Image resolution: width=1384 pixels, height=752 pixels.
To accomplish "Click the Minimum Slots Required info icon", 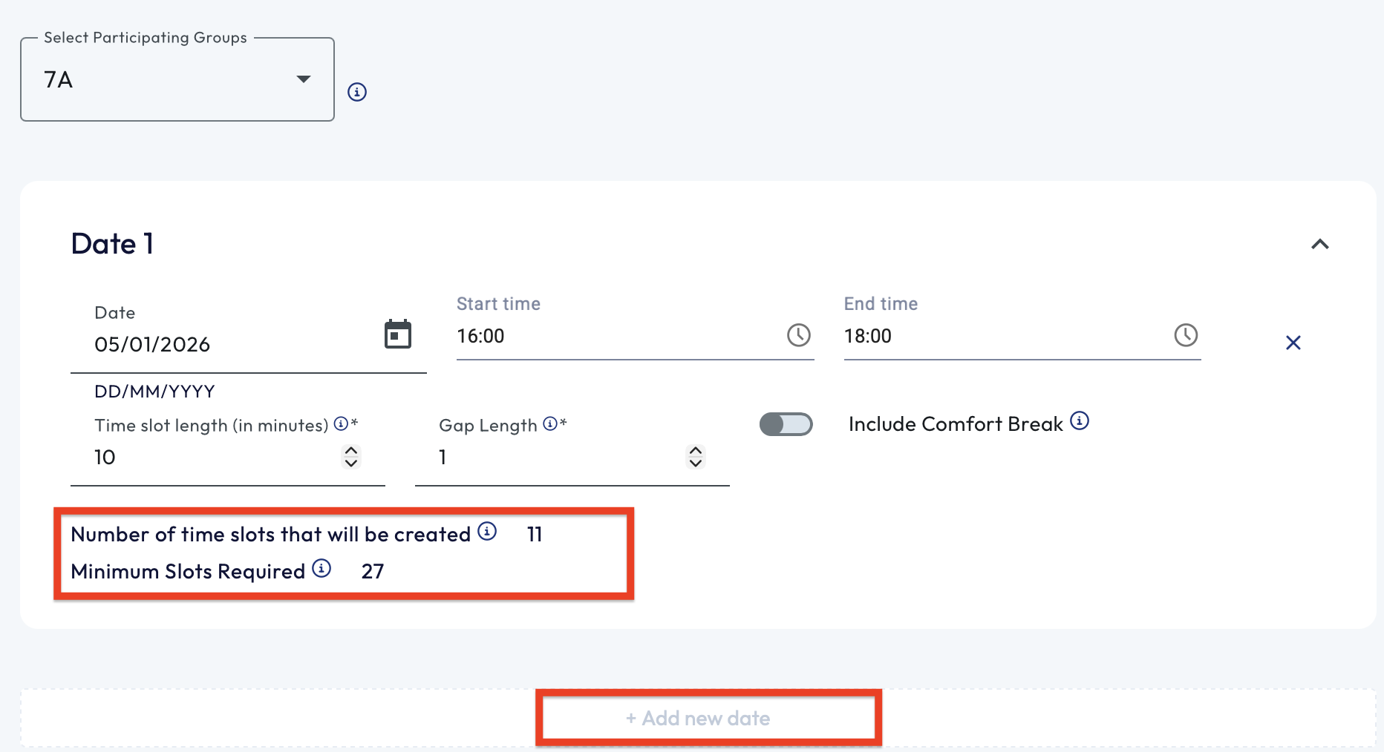I will pyautogui.click(x=321, y=568).
